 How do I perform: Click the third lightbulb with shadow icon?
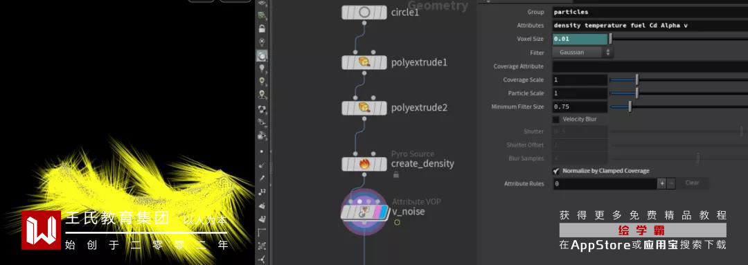click(x=262, y=94)
